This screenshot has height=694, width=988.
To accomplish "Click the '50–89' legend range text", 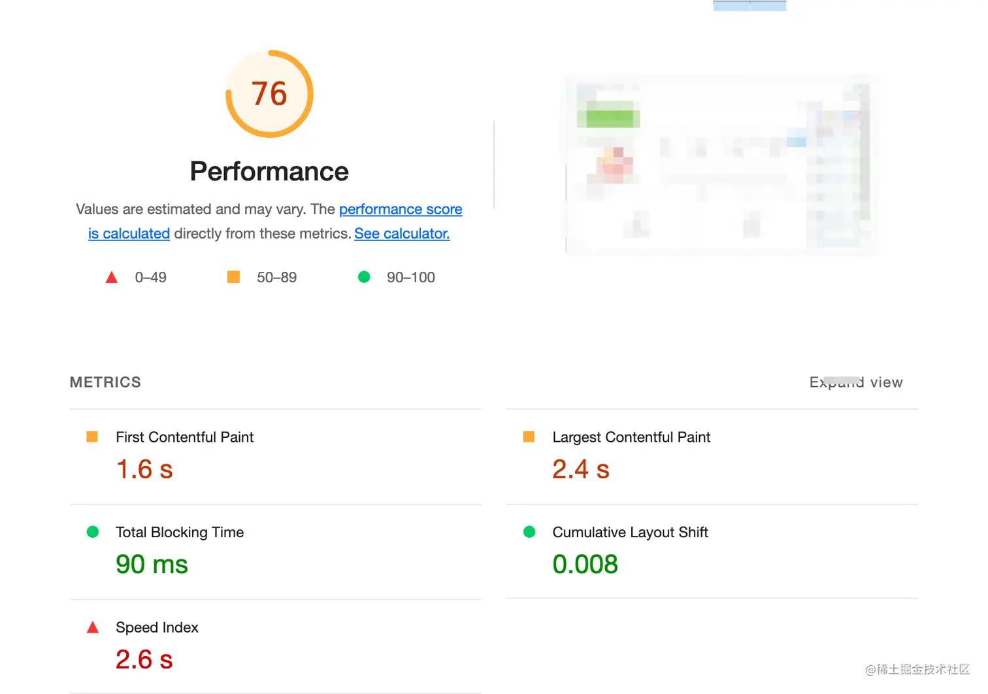I will [277, 277].
